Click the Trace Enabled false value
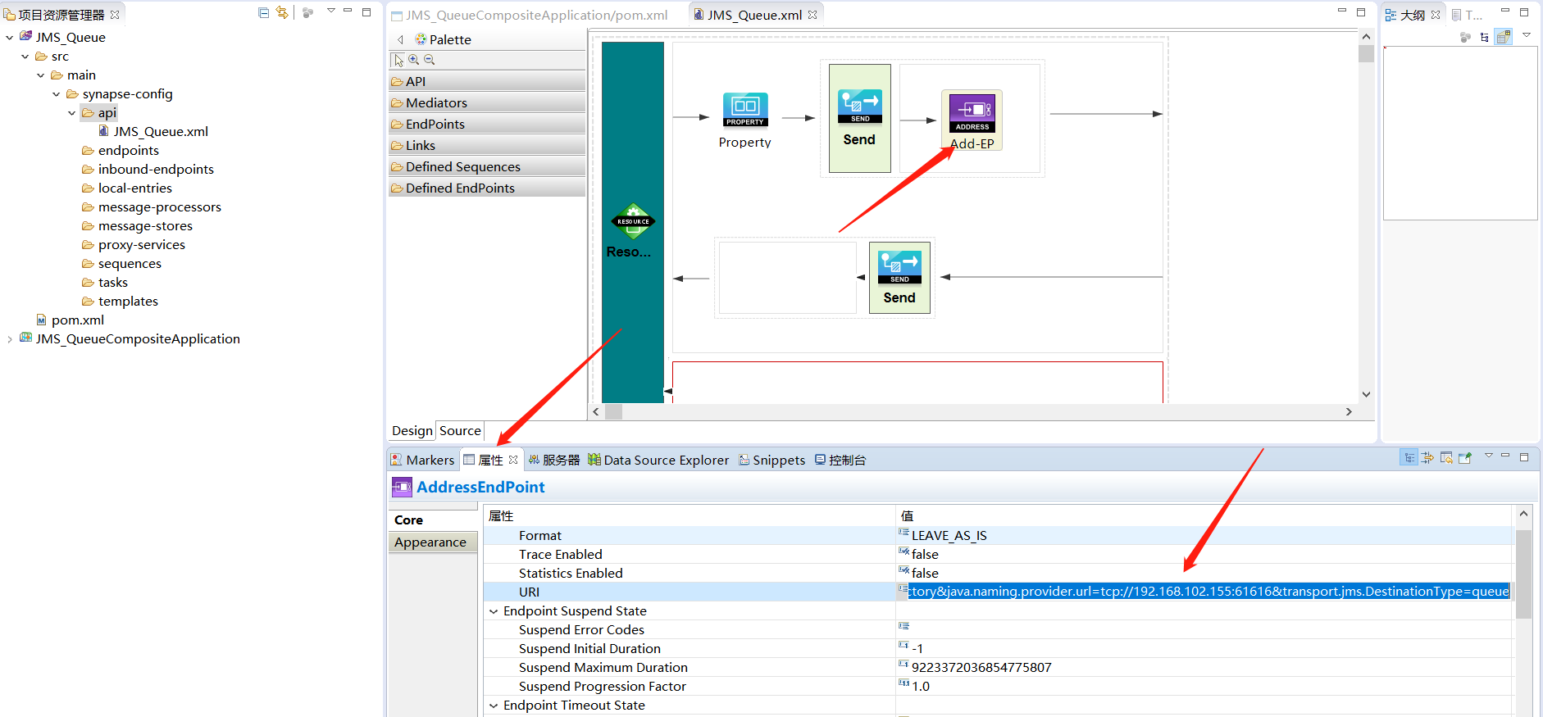The image size is (1543, 717). (925, 554)
